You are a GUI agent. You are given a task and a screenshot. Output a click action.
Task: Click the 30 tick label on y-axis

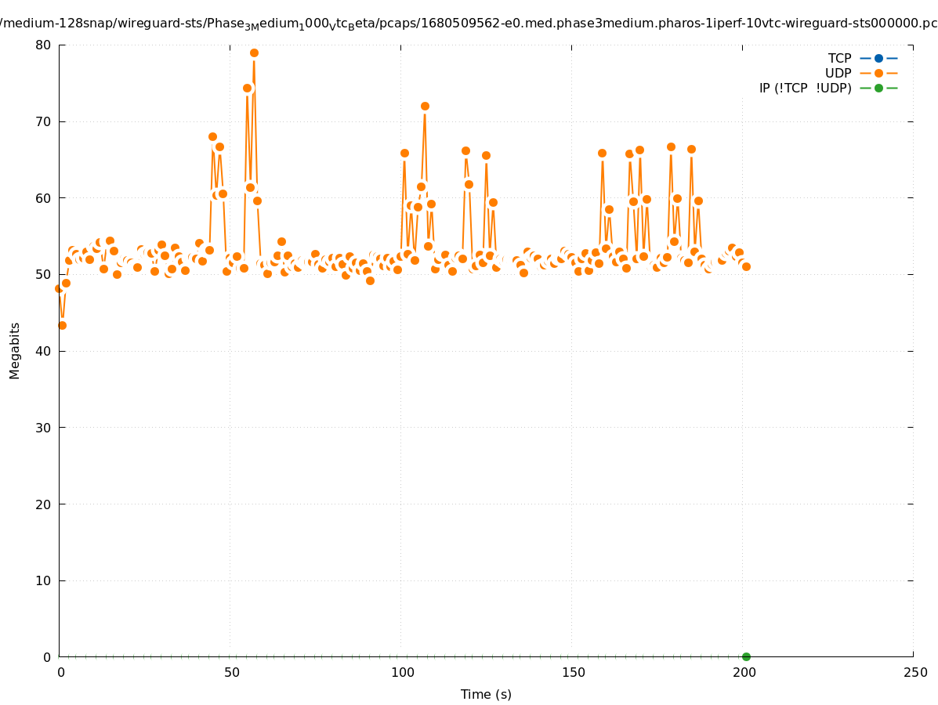point(43,428)
